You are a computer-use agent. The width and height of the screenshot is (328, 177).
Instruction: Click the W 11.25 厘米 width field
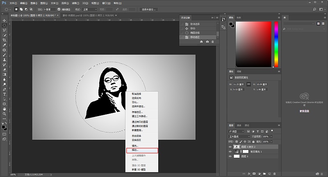point(239,84)
